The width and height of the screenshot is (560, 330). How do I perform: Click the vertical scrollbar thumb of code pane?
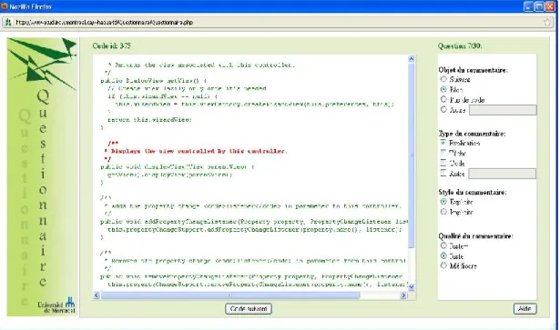pos(411,155)
